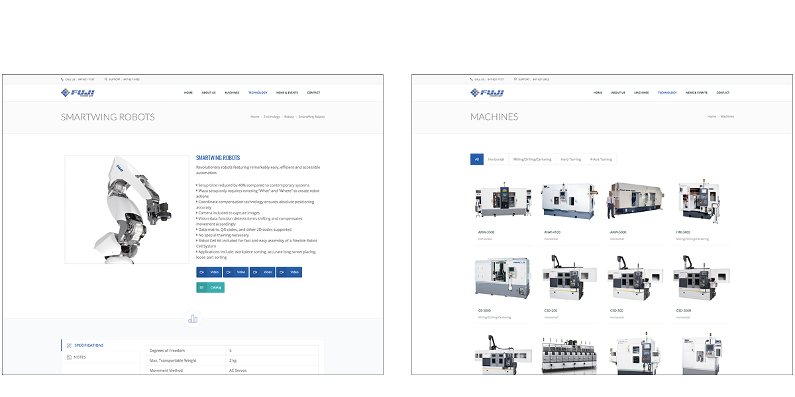Navigate to TECHNOLOGY in the navbar
Viewport: 795px width, 397px height.
pos(258,93)
